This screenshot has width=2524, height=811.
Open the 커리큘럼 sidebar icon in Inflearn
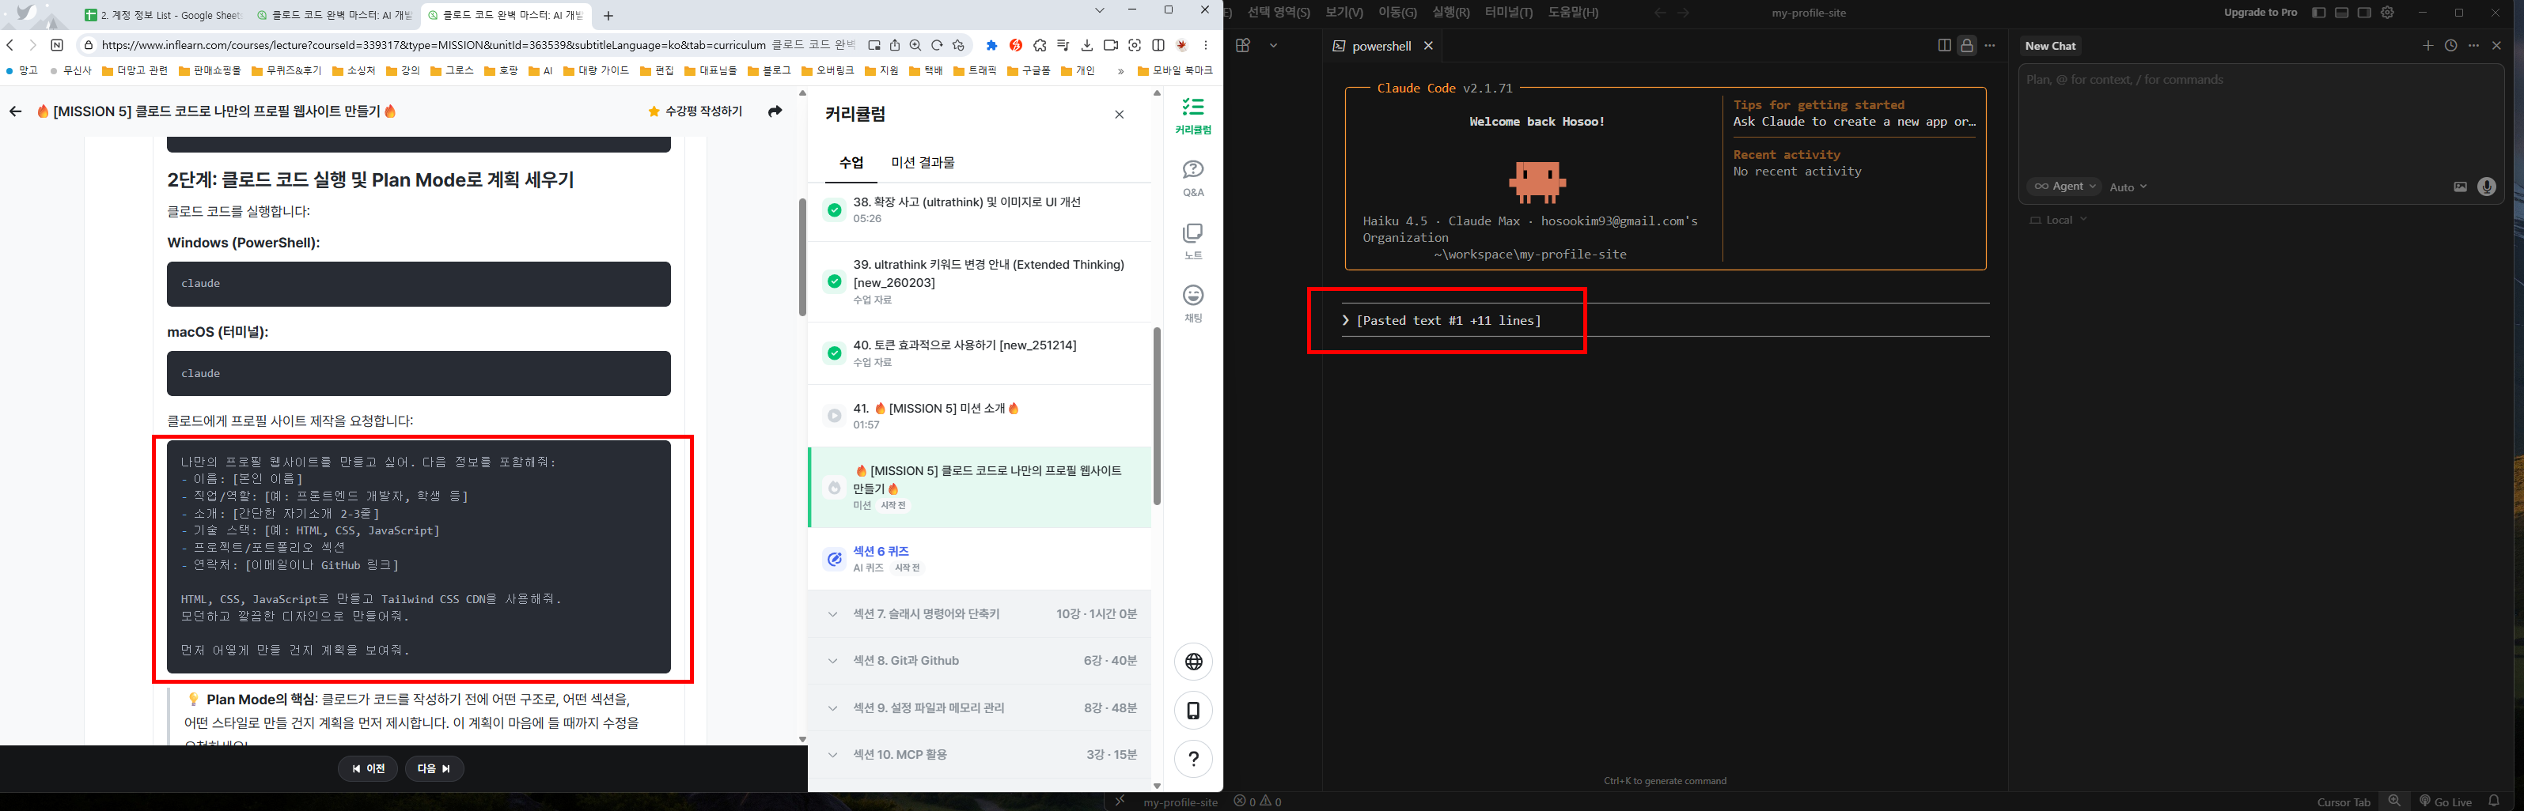tap(1192, 115)
